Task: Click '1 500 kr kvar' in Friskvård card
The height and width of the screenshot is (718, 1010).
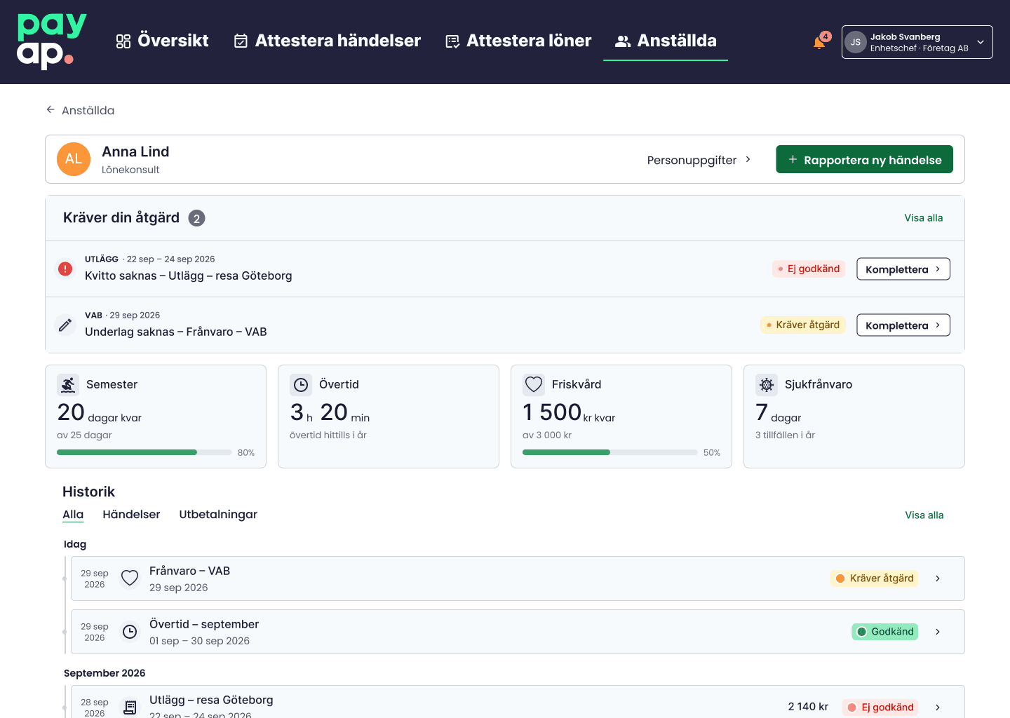Action: (569, 412)
